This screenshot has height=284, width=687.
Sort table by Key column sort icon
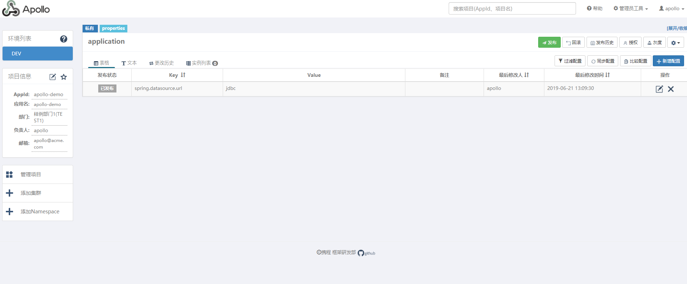(x=183, y=75)
